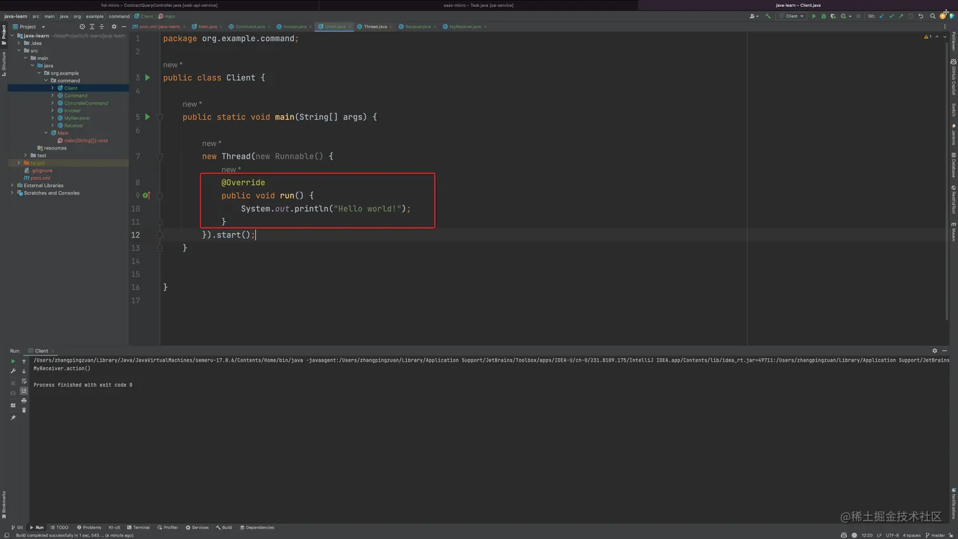Select Invoker class in Project tree
Screen dimensions: 958x539
point(72,111)
